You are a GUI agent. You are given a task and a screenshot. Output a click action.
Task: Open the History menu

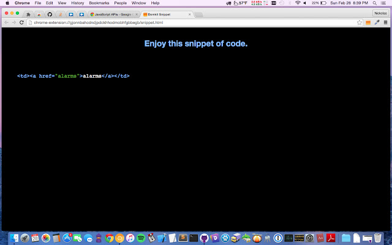click(x=78, y=3)
